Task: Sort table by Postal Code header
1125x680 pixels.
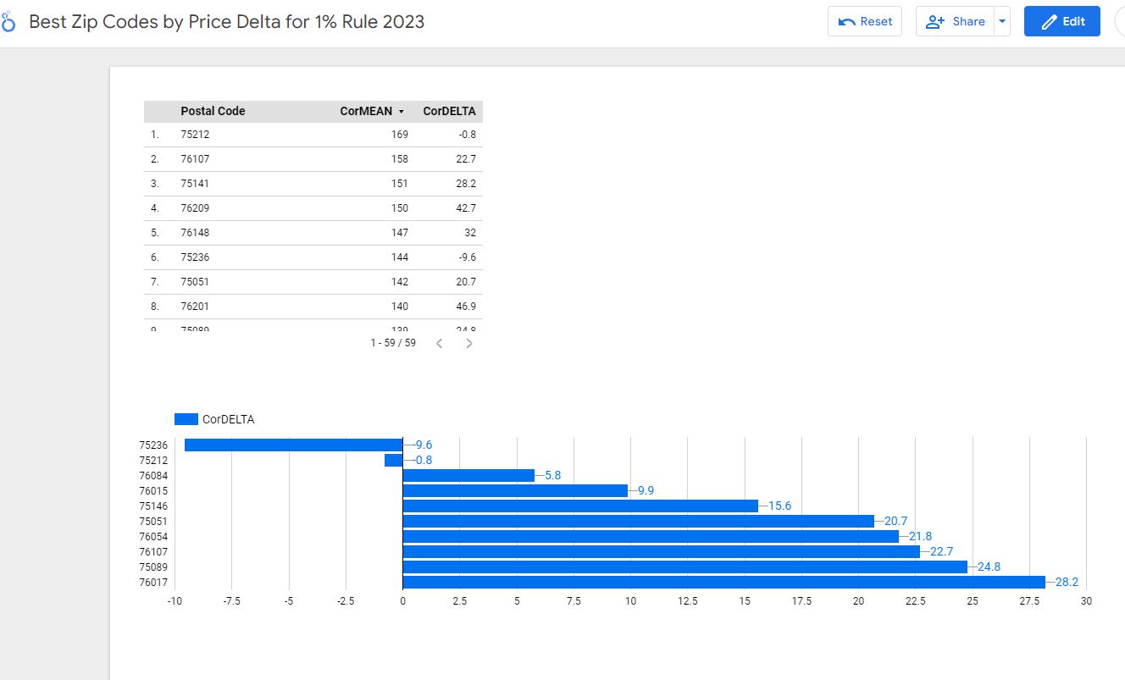Action: tap(213, 111)
